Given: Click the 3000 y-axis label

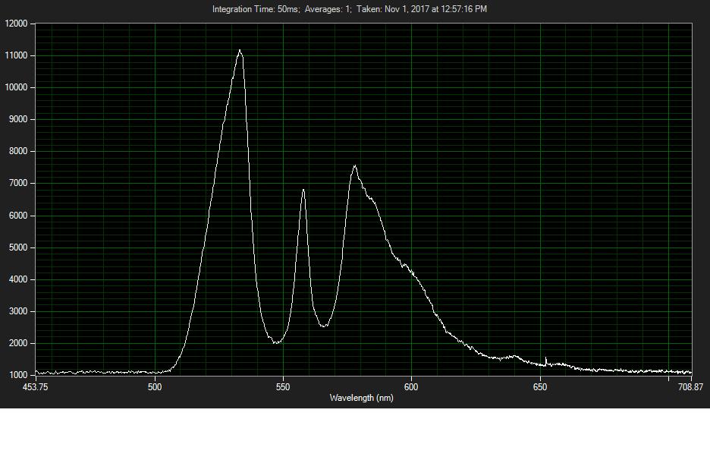Looking at the screenshot, I should click(18, 311).
